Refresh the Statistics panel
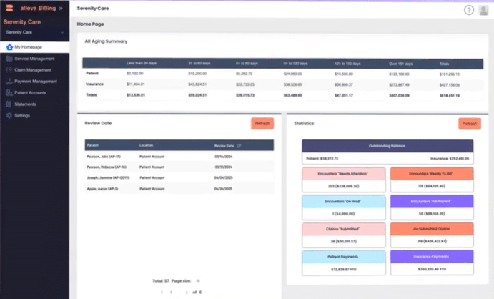This screenshot has width=494, height=299. point(470,124)
